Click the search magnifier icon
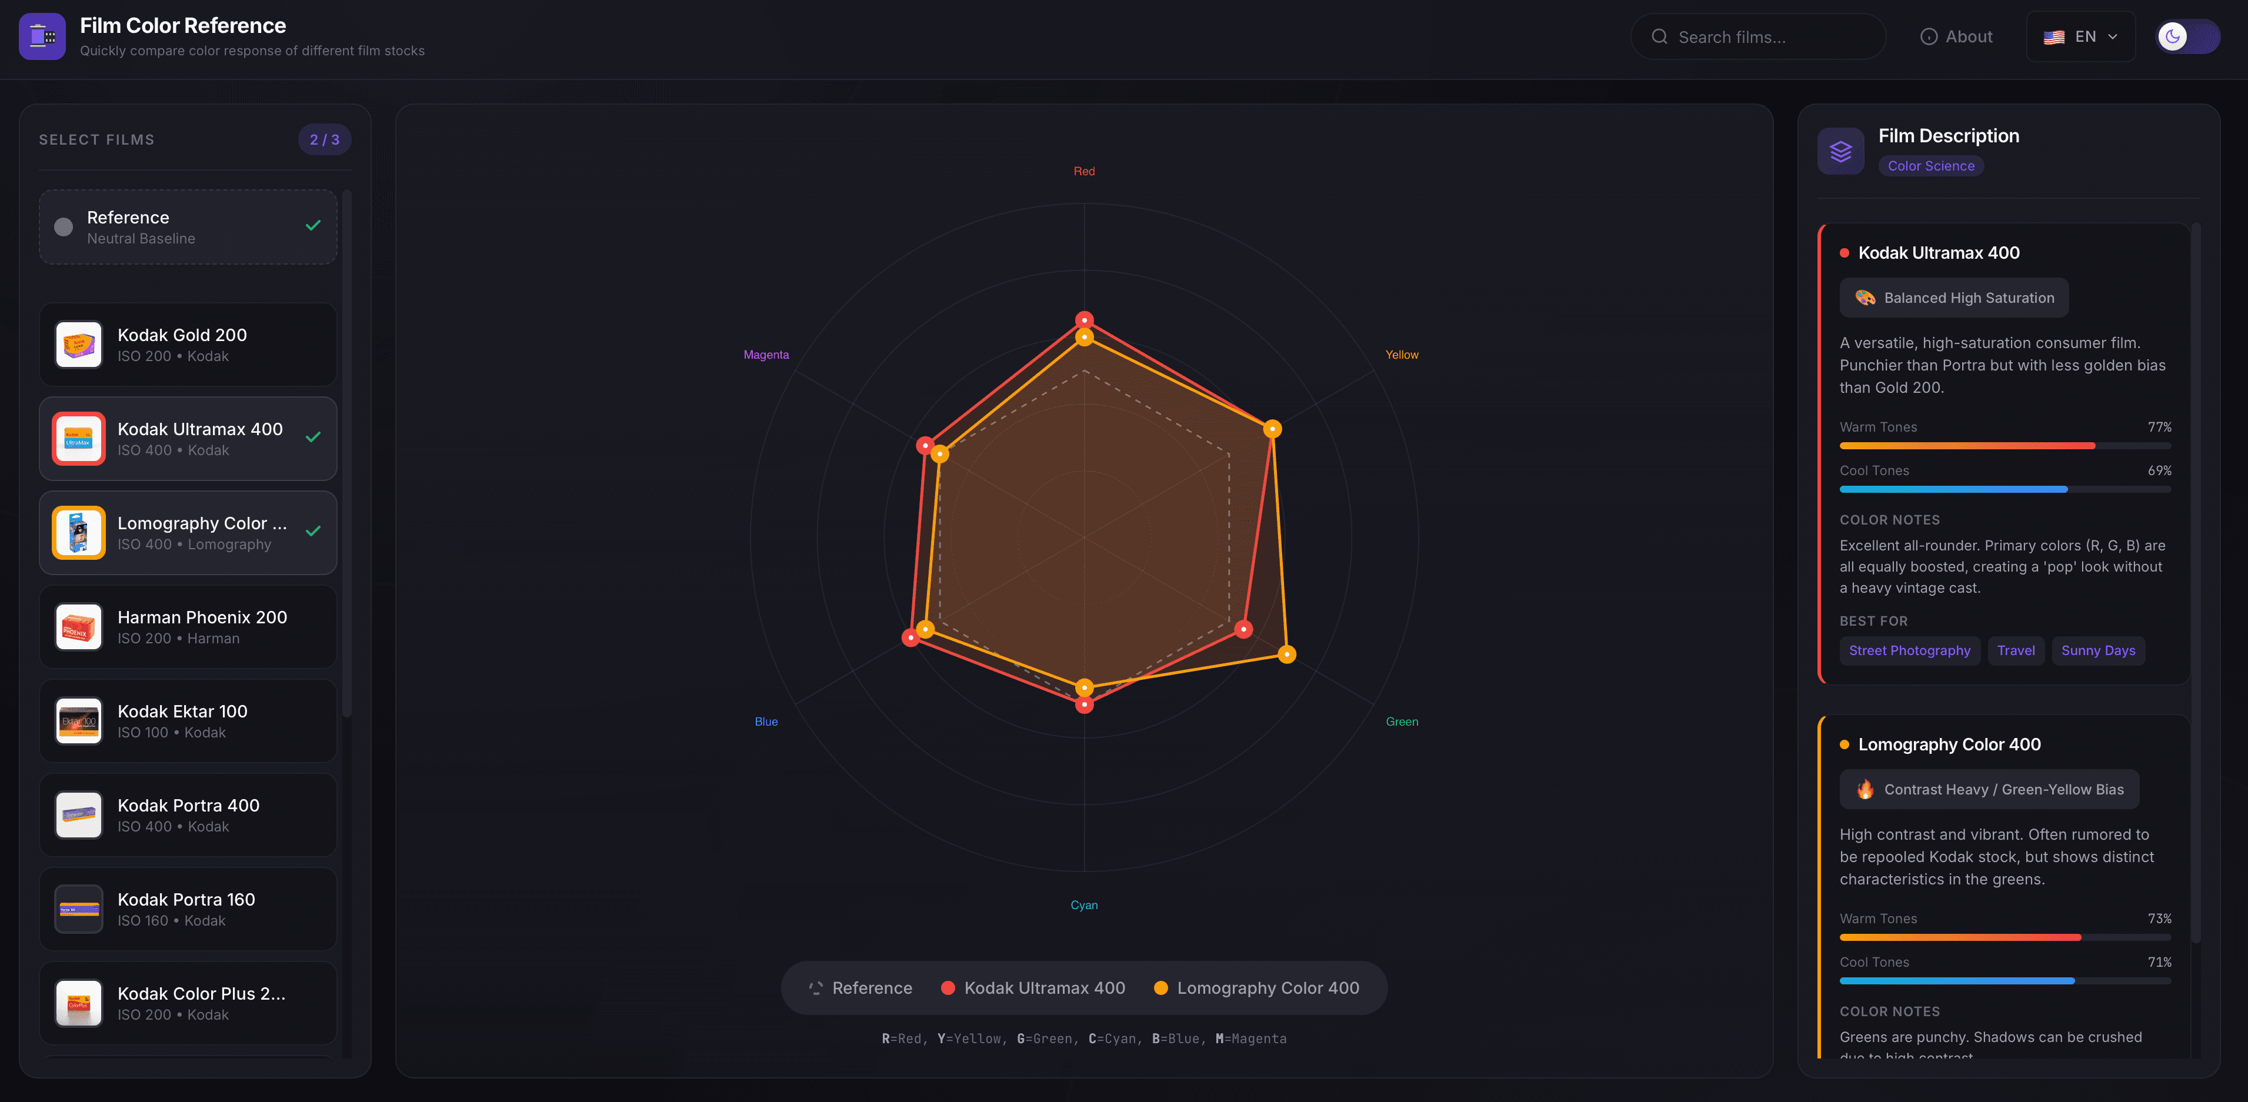The image size is (2248, 1102). pyautogui.click(x=1660, y=36)
